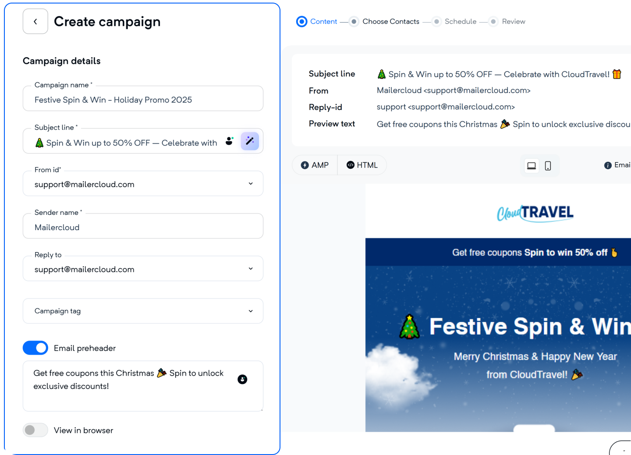Screen dimensions: 631x455
Task: Click the Preview text value in header
Action: click(x=503, y=124)
